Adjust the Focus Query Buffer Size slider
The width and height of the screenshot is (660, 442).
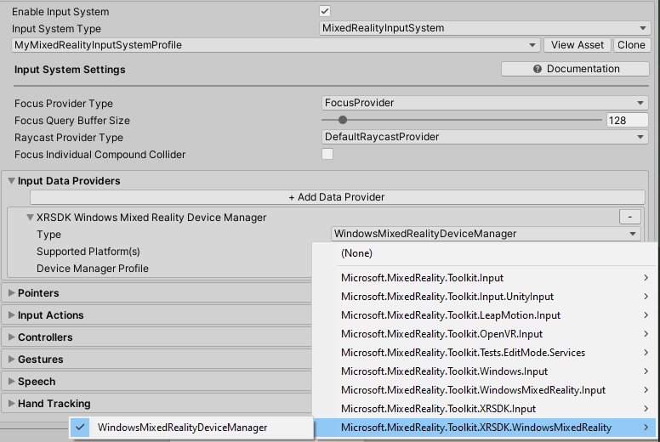click(x=343, y=121)
